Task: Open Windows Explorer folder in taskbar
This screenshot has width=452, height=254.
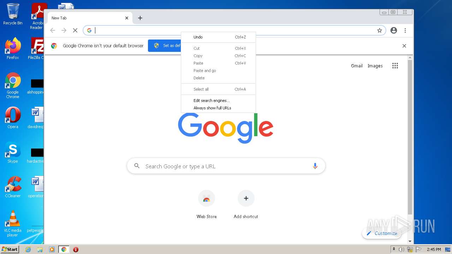Action: (40, 249)
